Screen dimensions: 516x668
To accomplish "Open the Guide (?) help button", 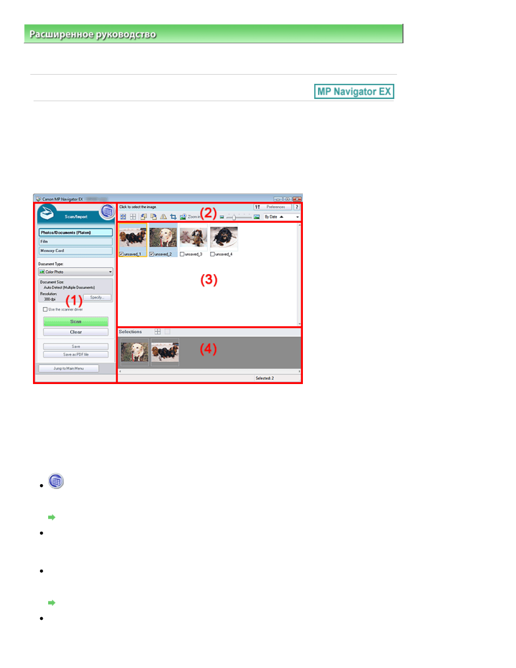I will coord(296,207).
